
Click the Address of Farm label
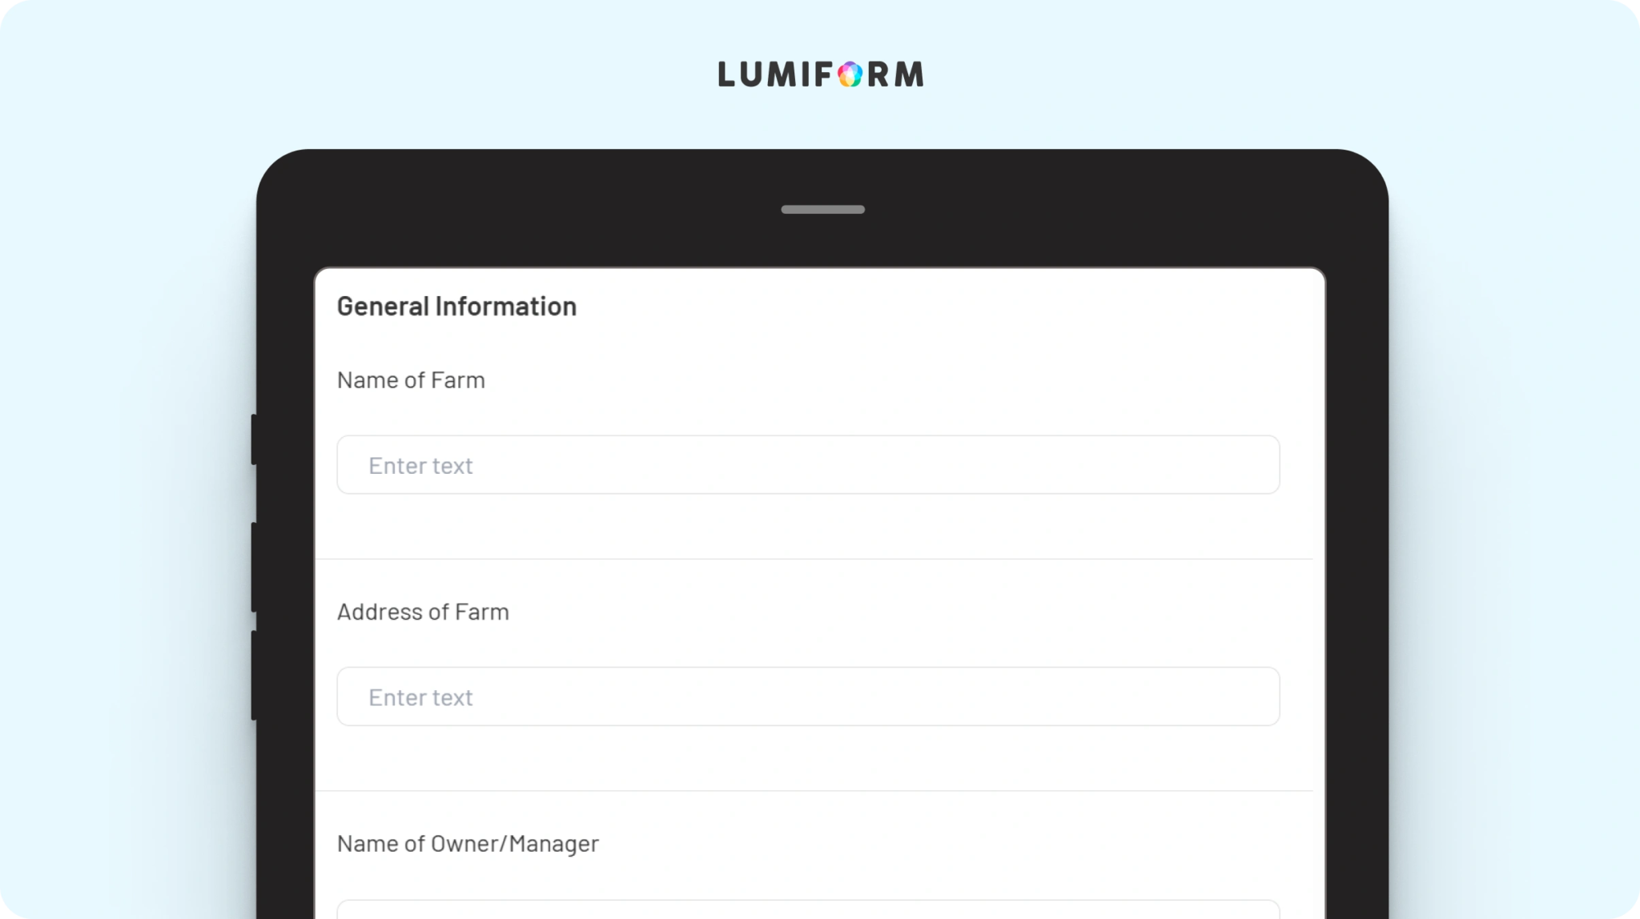pos(423,612)
